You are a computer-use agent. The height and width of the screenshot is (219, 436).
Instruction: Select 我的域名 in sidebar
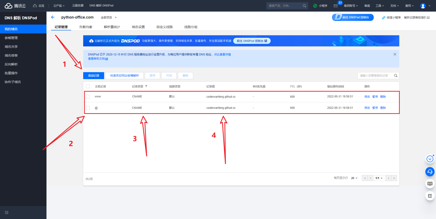pyautogui.click(x=23, y=29)
